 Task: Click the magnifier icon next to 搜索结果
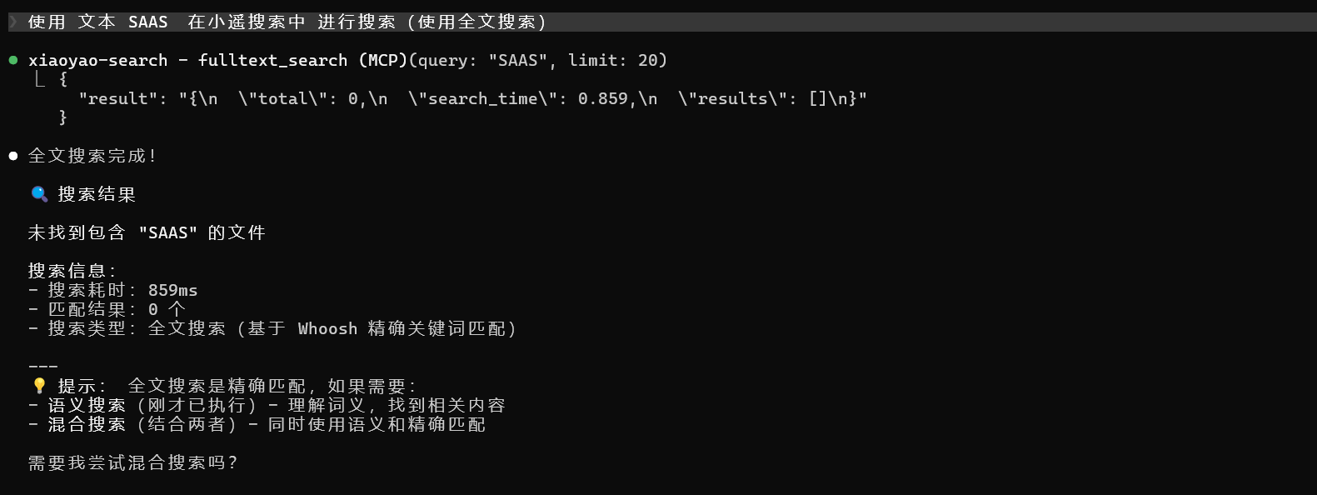tap(39, 194)
